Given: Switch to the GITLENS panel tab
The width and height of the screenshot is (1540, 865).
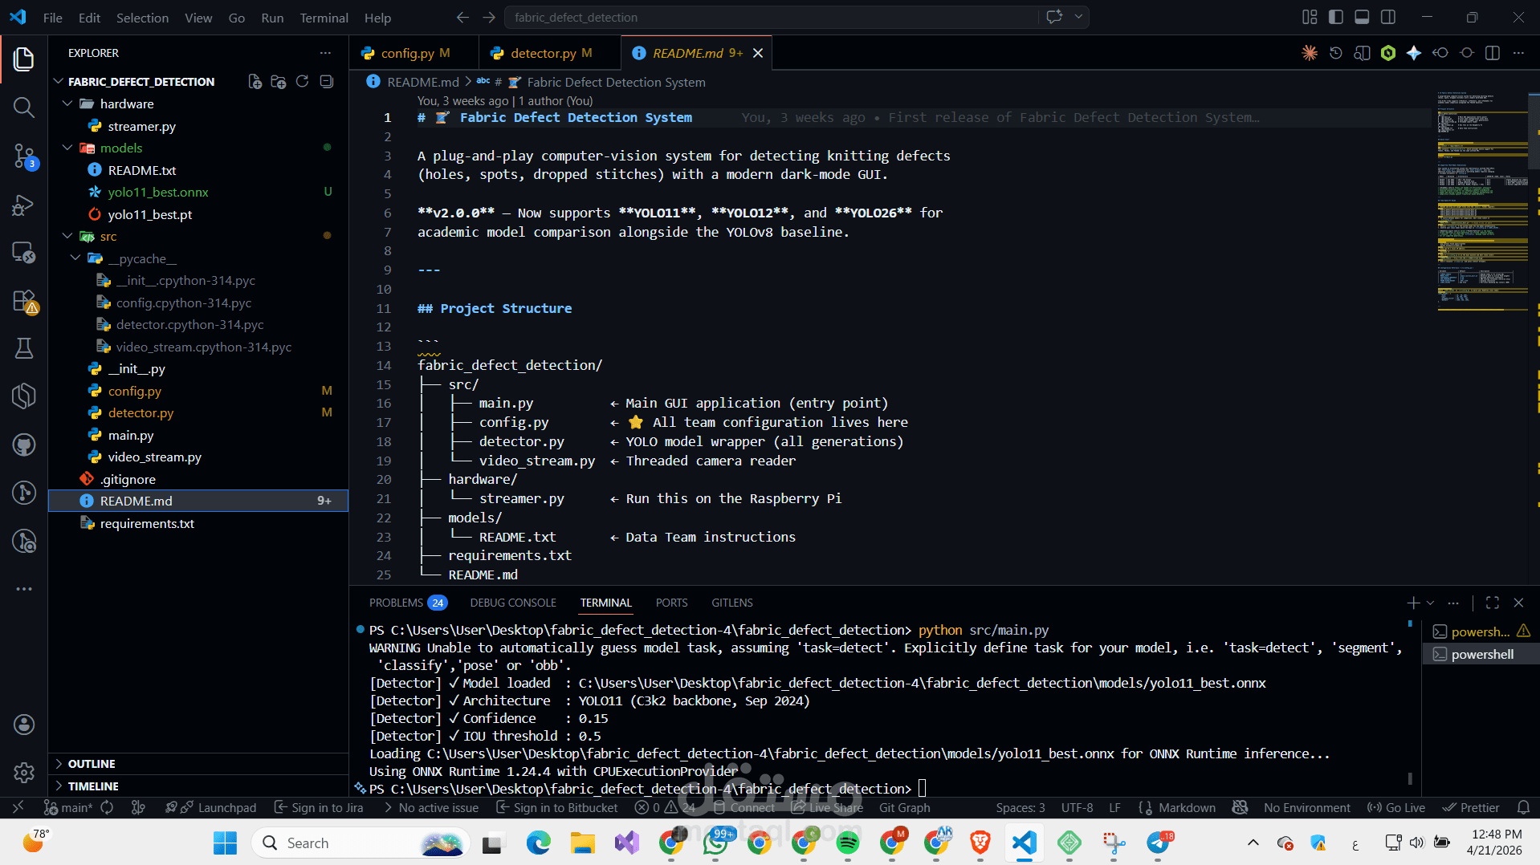Looking at the screenshot, I should click(731, 603).
